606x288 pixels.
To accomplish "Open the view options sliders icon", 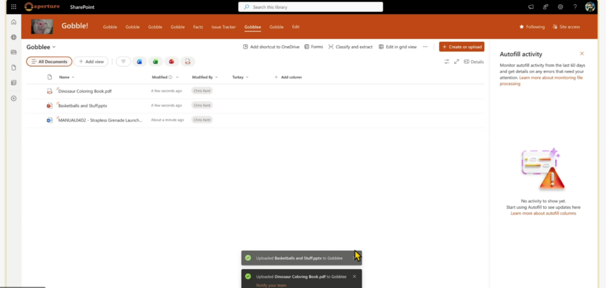I will click(447, 62).
